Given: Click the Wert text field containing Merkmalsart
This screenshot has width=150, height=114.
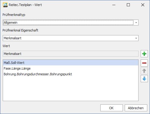Looking at the screenshot, I should pyautogui.click(x=70, y=54).
